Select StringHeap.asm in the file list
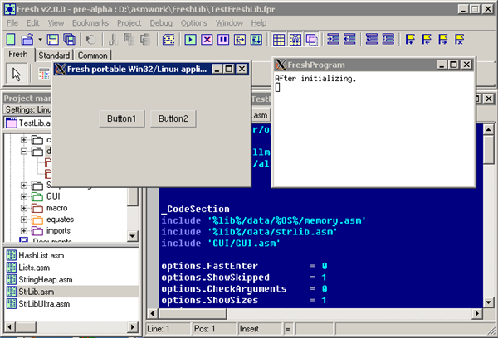Image resolution: width=498 pixels, height=338 pixels. pyautogui.click(x=41, y=279)
